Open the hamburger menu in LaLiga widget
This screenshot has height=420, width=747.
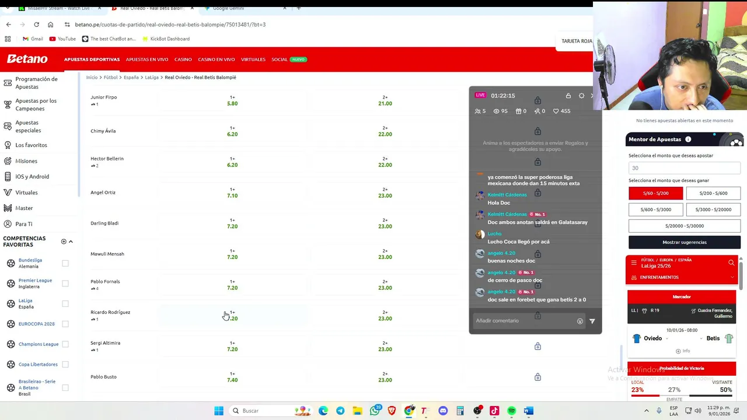point(634,262)
